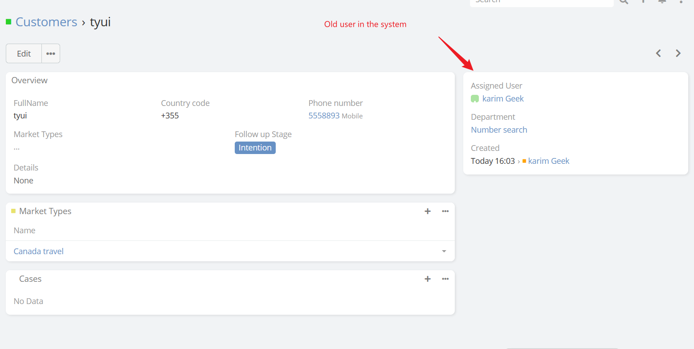The image size is (694, 349).
Task: Go to the previous customer record
Action: (658, 53)
